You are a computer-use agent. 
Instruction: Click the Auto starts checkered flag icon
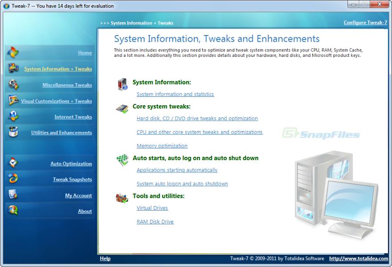(x=122, y=160)
